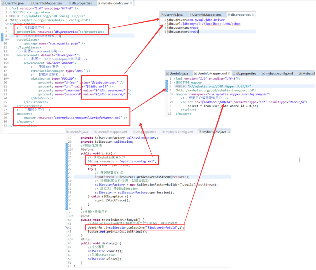Click the mapper namespace UserInfoMapper line
The height and width of the screenshot is (270, 316).
point(223,94)
